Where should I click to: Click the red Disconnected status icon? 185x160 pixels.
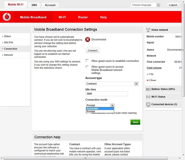[x=88, y=40]
